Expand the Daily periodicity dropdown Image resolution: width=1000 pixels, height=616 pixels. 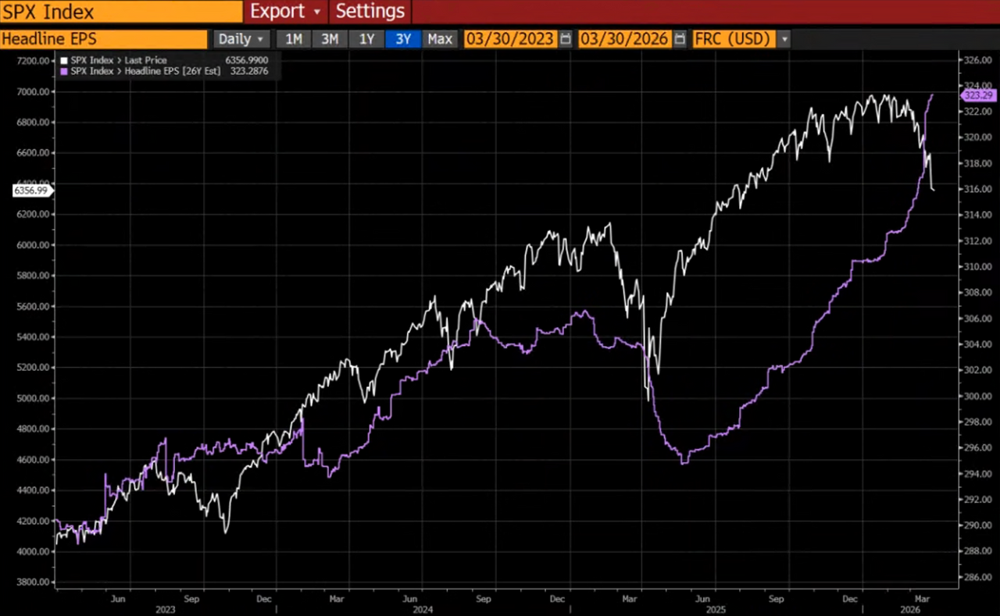(241, 39)
